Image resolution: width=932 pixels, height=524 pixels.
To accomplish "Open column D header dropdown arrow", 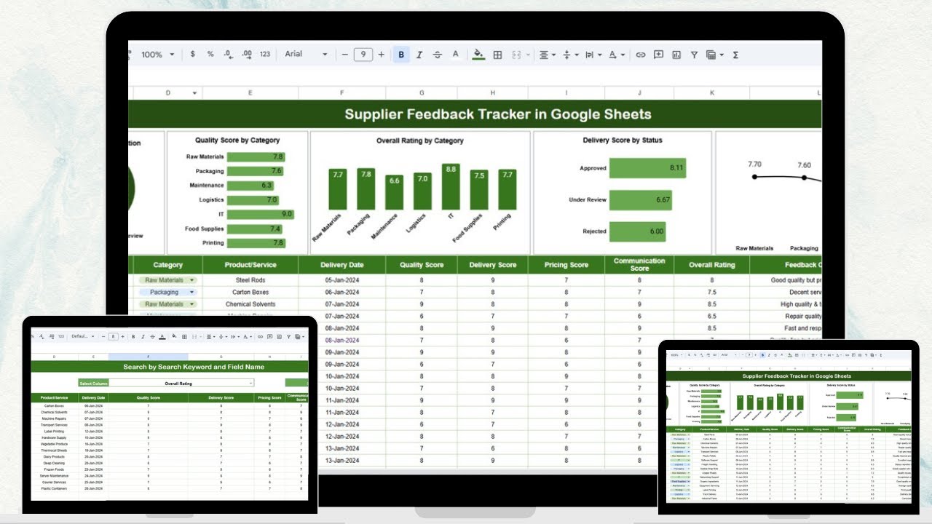I will coord(194,93).
